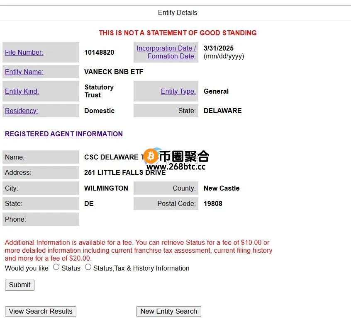Click the City label
The image size is (351, 319).
point(12,188)
